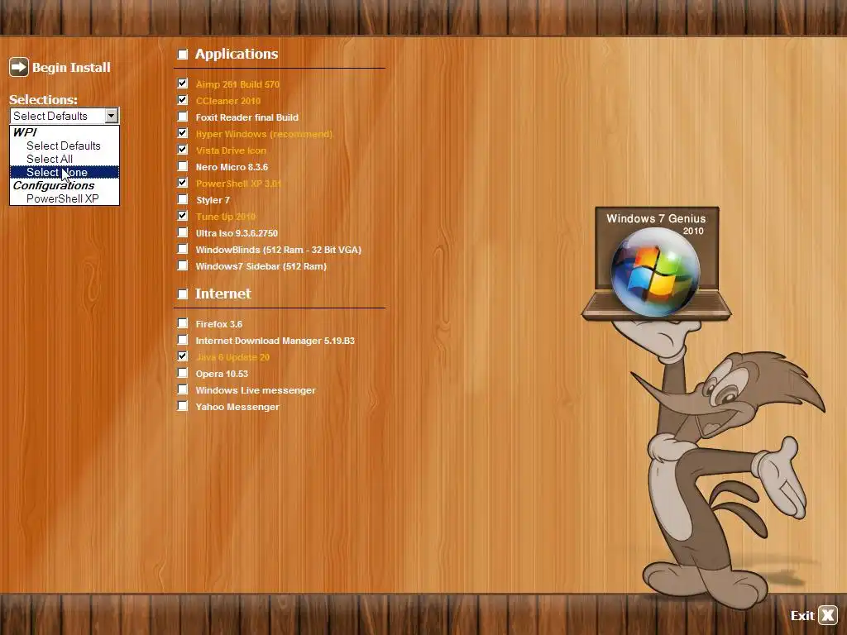
Task: Open the Selections dropdown arrow
Action: click(112, 116)
